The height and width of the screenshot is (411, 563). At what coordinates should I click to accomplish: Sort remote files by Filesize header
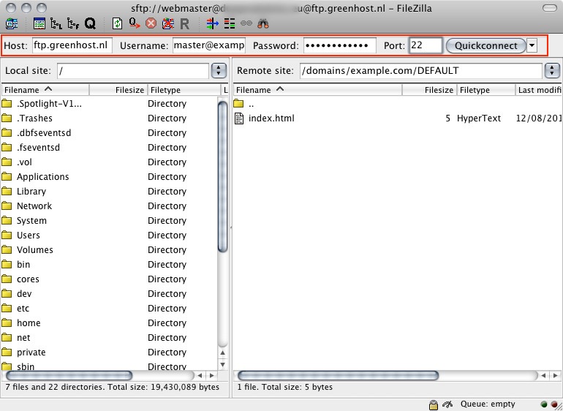tap(430, 90)
